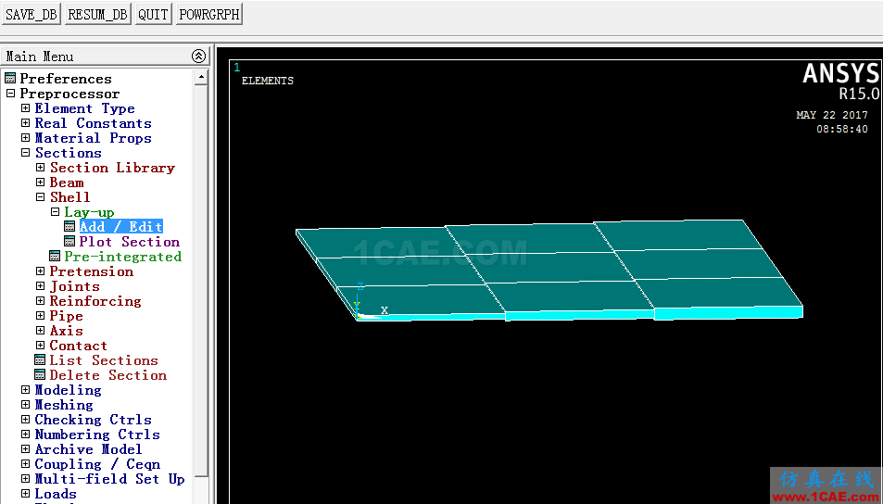Collapse the Shell tree node
Image resolution: width=883 pixels, height=504 pixels.
click(41, 196)
